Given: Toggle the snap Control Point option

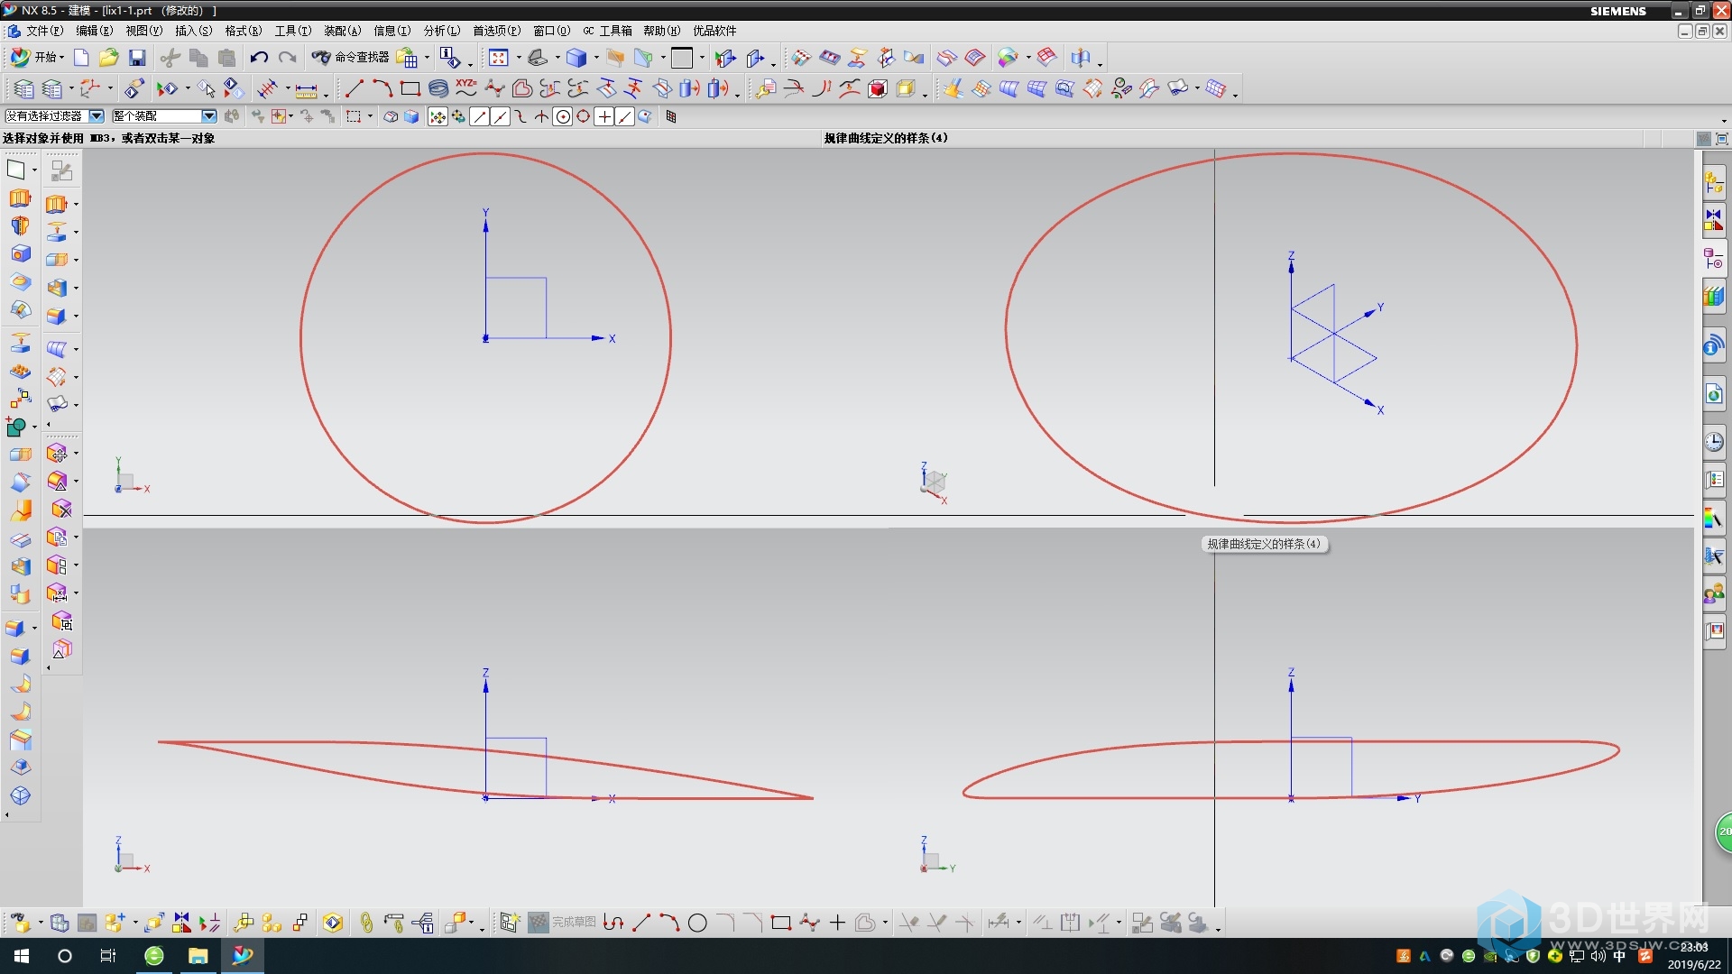Looking at the screenshot, I should 521,116.
